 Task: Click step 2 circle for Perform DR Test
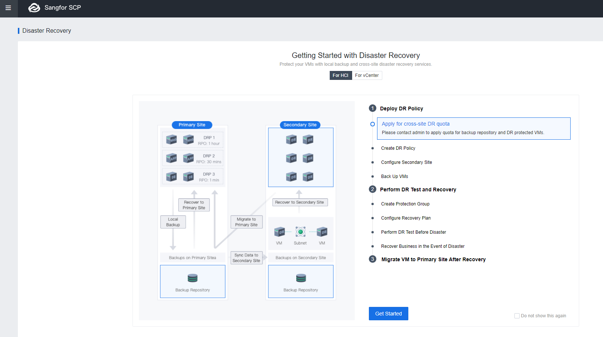(x=373, y=189)
